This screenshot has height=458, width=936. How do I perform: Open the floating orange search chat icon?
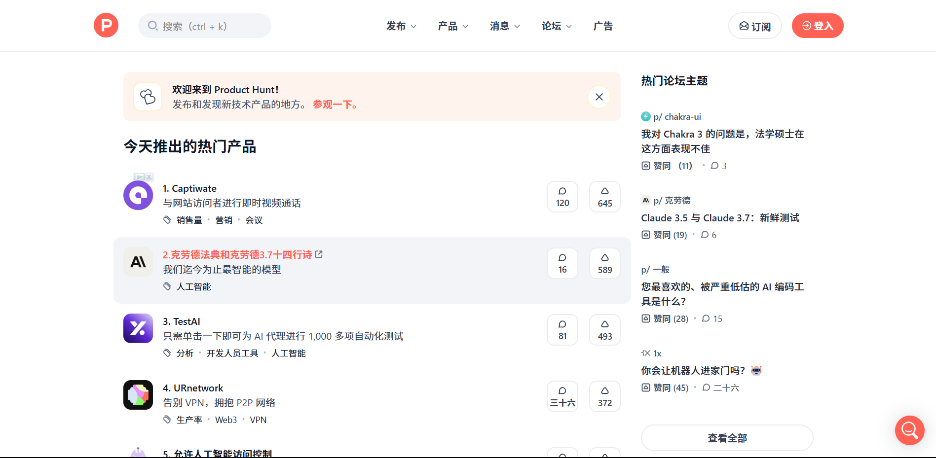click(909, 430)
